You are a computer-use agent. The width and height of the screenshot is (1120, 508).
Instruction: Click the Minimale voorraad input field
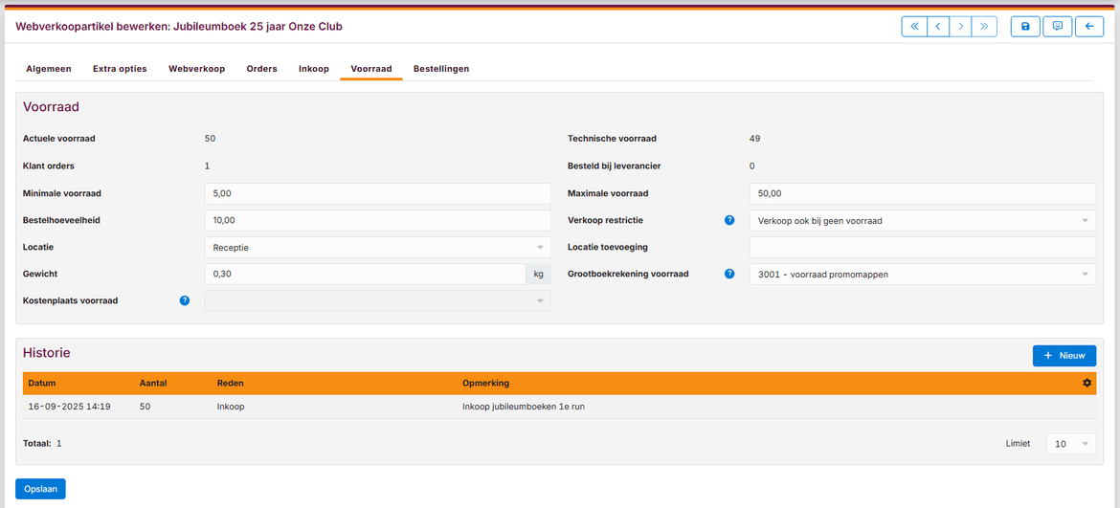point(377,193)
